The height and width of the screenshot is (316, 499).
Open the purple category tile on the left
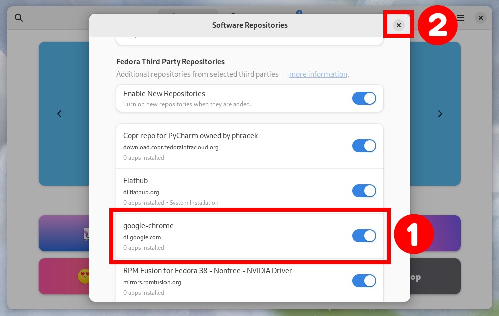(x=64, y=233)
